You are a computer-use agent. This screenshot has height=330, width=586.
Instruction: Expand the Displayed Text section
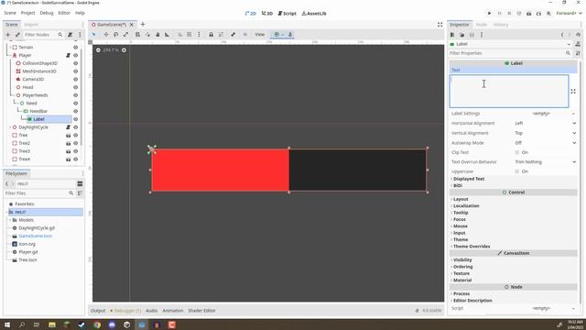468,179
